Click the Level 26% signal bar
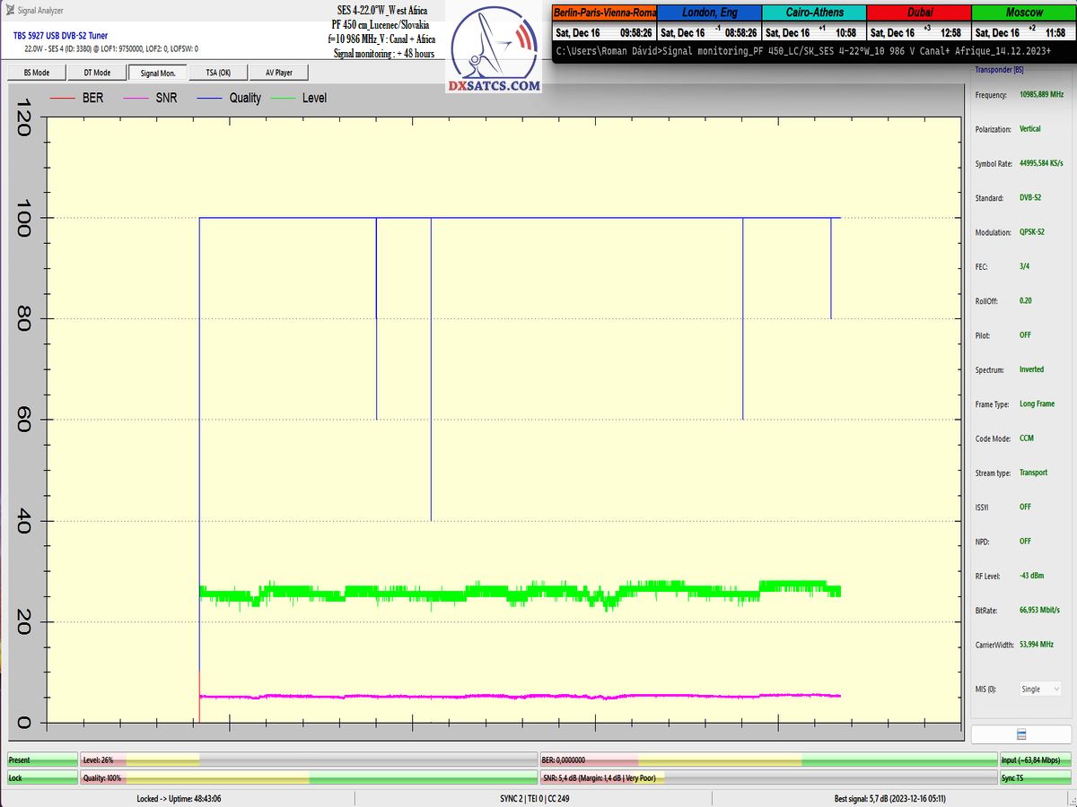This screenshot has width=1077, height=807. (308, 760)
